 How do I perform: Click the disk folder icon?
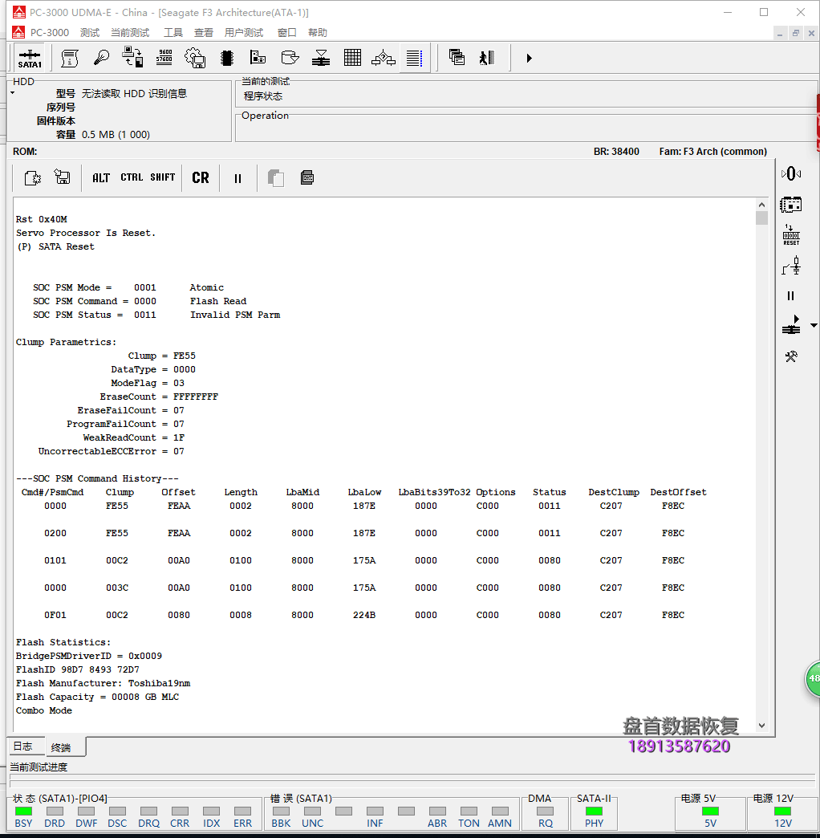click(290, 57)
